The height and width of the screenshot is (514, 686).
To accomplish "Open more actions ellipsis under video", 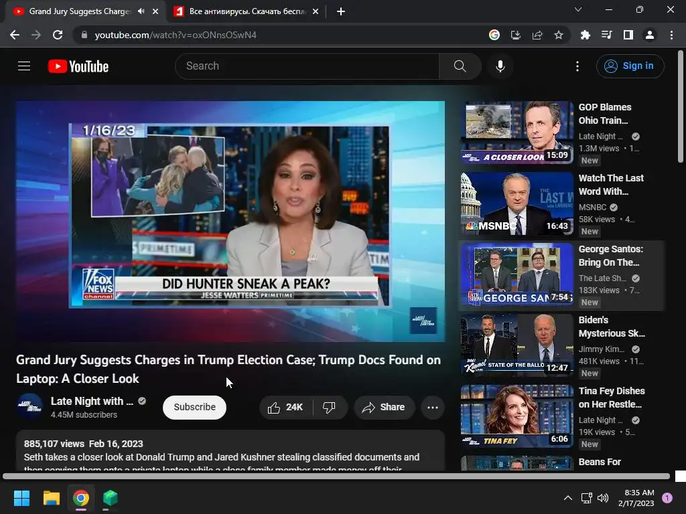I will click(x=433, y=408).
